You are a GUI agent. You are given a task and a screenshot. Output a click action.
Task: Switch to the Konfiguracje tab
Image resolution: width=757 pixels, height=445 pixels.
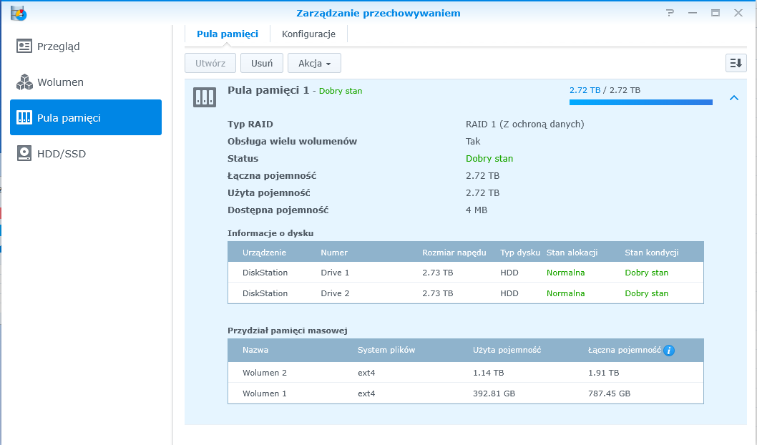tap(308, 34)
